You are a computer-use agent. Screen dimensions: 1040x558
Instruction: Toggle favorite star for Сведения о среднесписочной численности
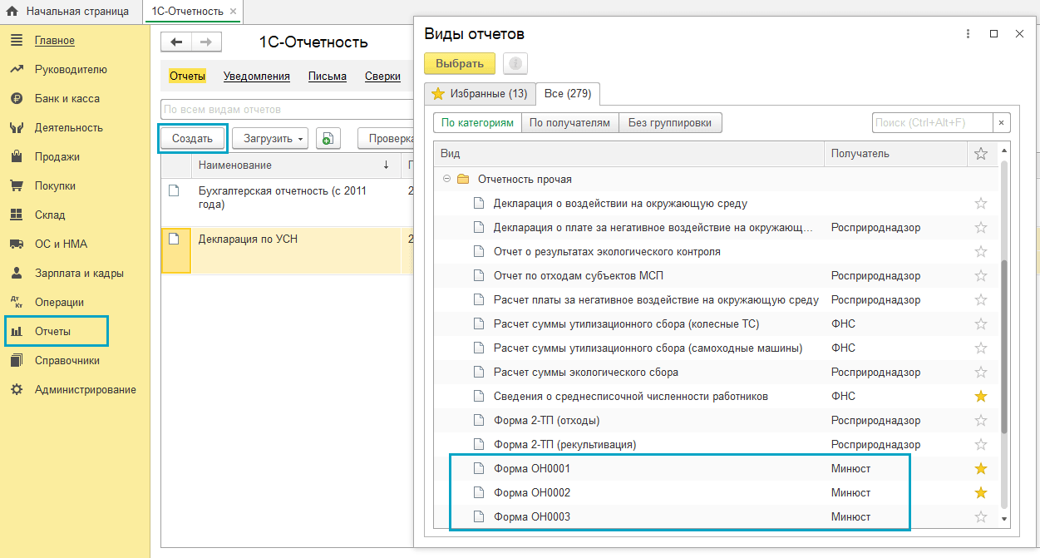tap(981, 397)
